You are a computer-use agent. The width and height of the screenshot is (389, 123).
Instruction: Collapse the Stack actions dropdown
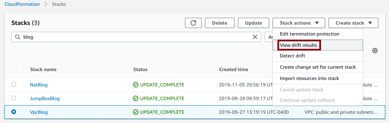pyautogui.click(x=299, y=23)
